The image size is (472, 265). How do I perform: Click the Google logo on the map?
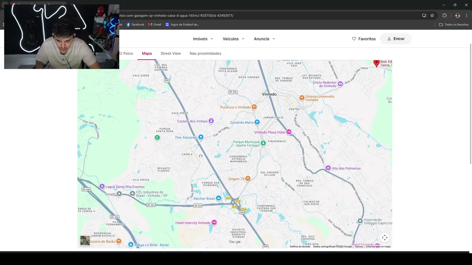pos(235,242)
